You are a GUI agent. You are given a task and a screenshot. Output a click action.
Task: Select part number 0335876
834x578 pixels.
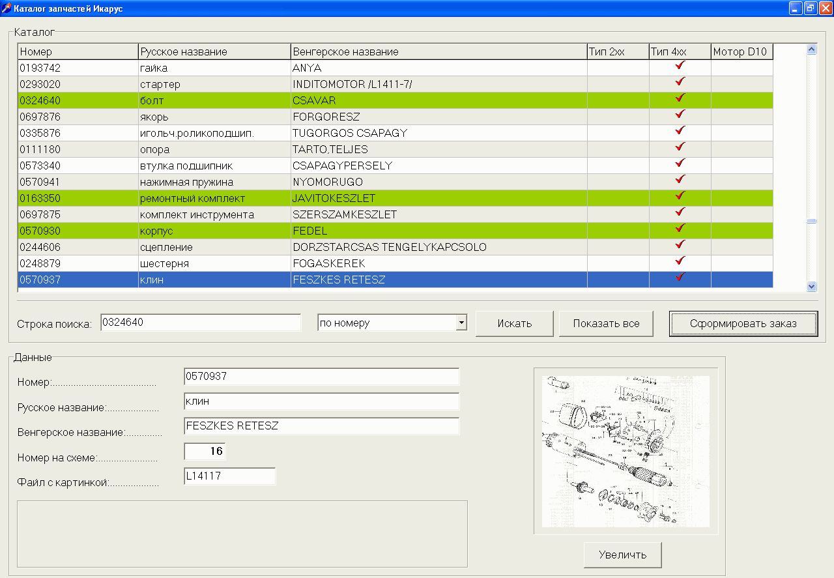pyautogui.click(x=78, y=133)
